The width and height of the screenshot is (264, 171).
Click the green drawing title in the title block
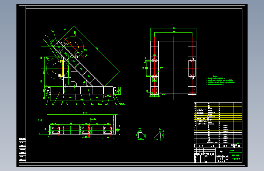tap(236, 155)
